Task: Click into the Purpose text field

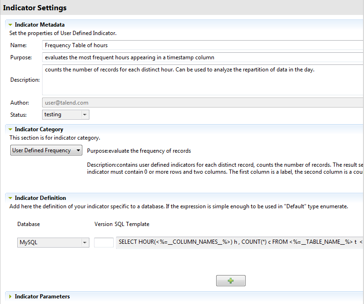Action: tap(201, 57)
